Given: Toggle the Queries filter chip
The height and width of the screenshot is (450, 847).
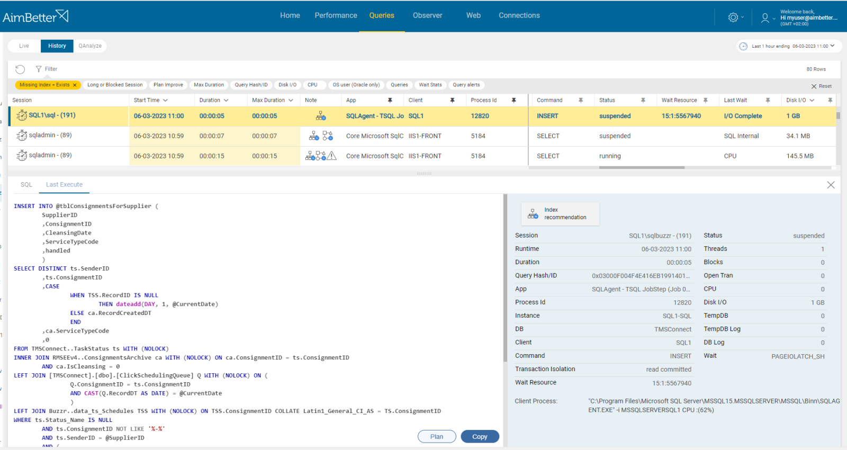Looking at the screenshot, I should pos(400,85).
